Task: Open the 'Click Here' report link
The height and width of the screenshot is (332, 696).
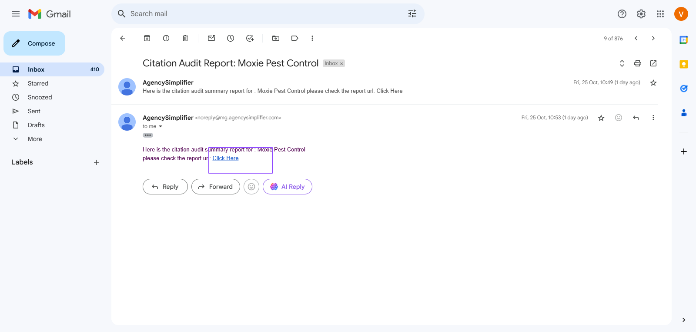Action: pyautogui.click(x=225, y=158)
